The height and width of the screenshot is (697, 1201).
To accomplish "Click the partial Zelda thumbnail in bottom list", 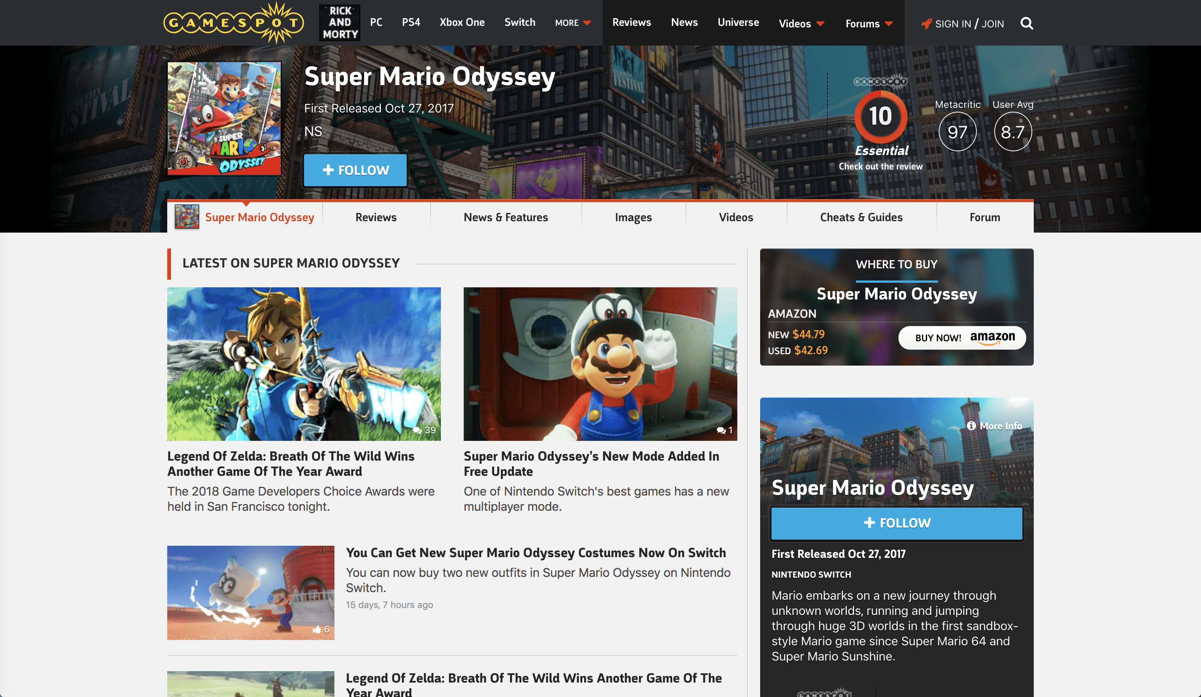I will click(x=251, y=684).
